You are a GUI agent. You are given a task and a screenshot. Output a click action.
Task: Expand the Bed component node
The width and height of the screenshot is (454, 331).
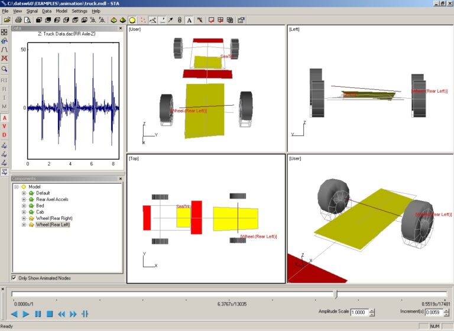24,206
